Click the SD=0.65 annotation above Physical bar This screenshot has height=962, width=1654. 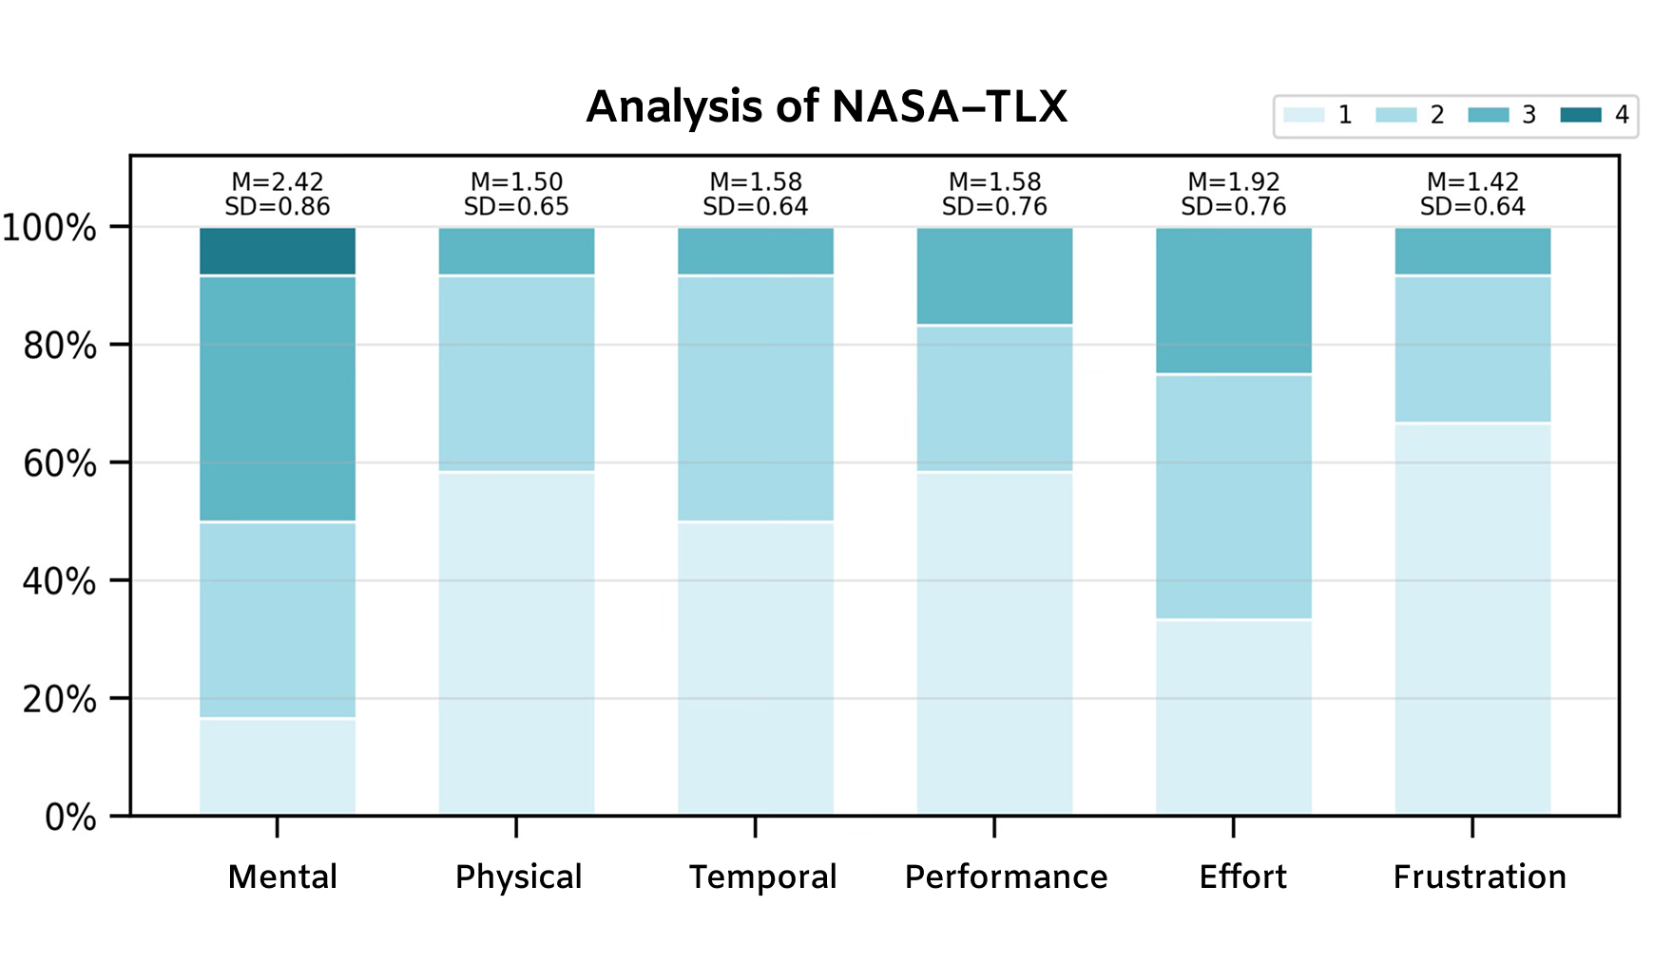pyautogui.click(x=516, y=206)
